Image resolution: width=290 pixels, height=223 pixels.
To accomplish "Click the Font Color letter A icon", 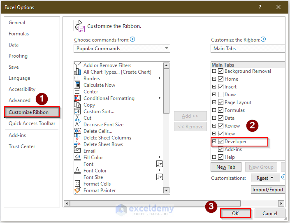I will [x=77, y=170].
